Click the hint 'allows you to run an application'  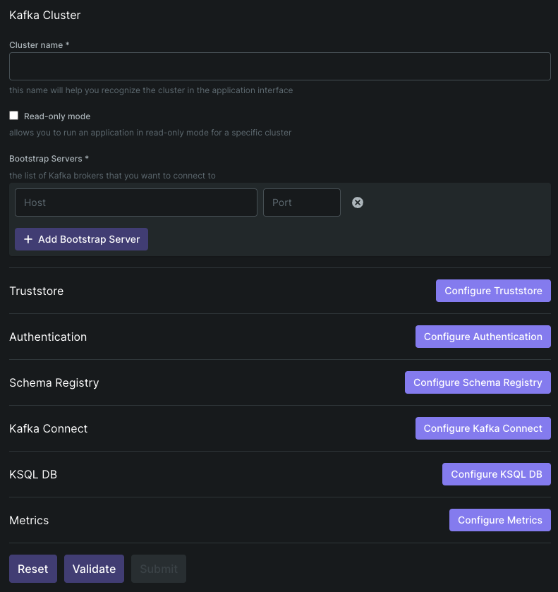[x=150, y=133]
